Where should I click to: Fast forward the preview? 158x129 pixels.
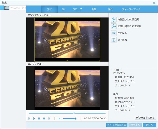click(39, 118)
